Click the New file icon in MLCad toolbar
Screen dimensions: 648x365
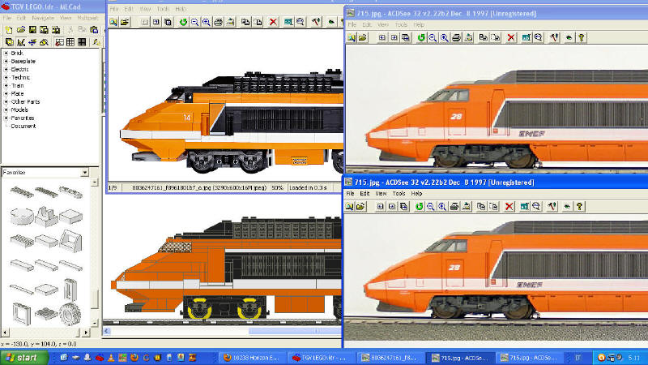[9, 30]
